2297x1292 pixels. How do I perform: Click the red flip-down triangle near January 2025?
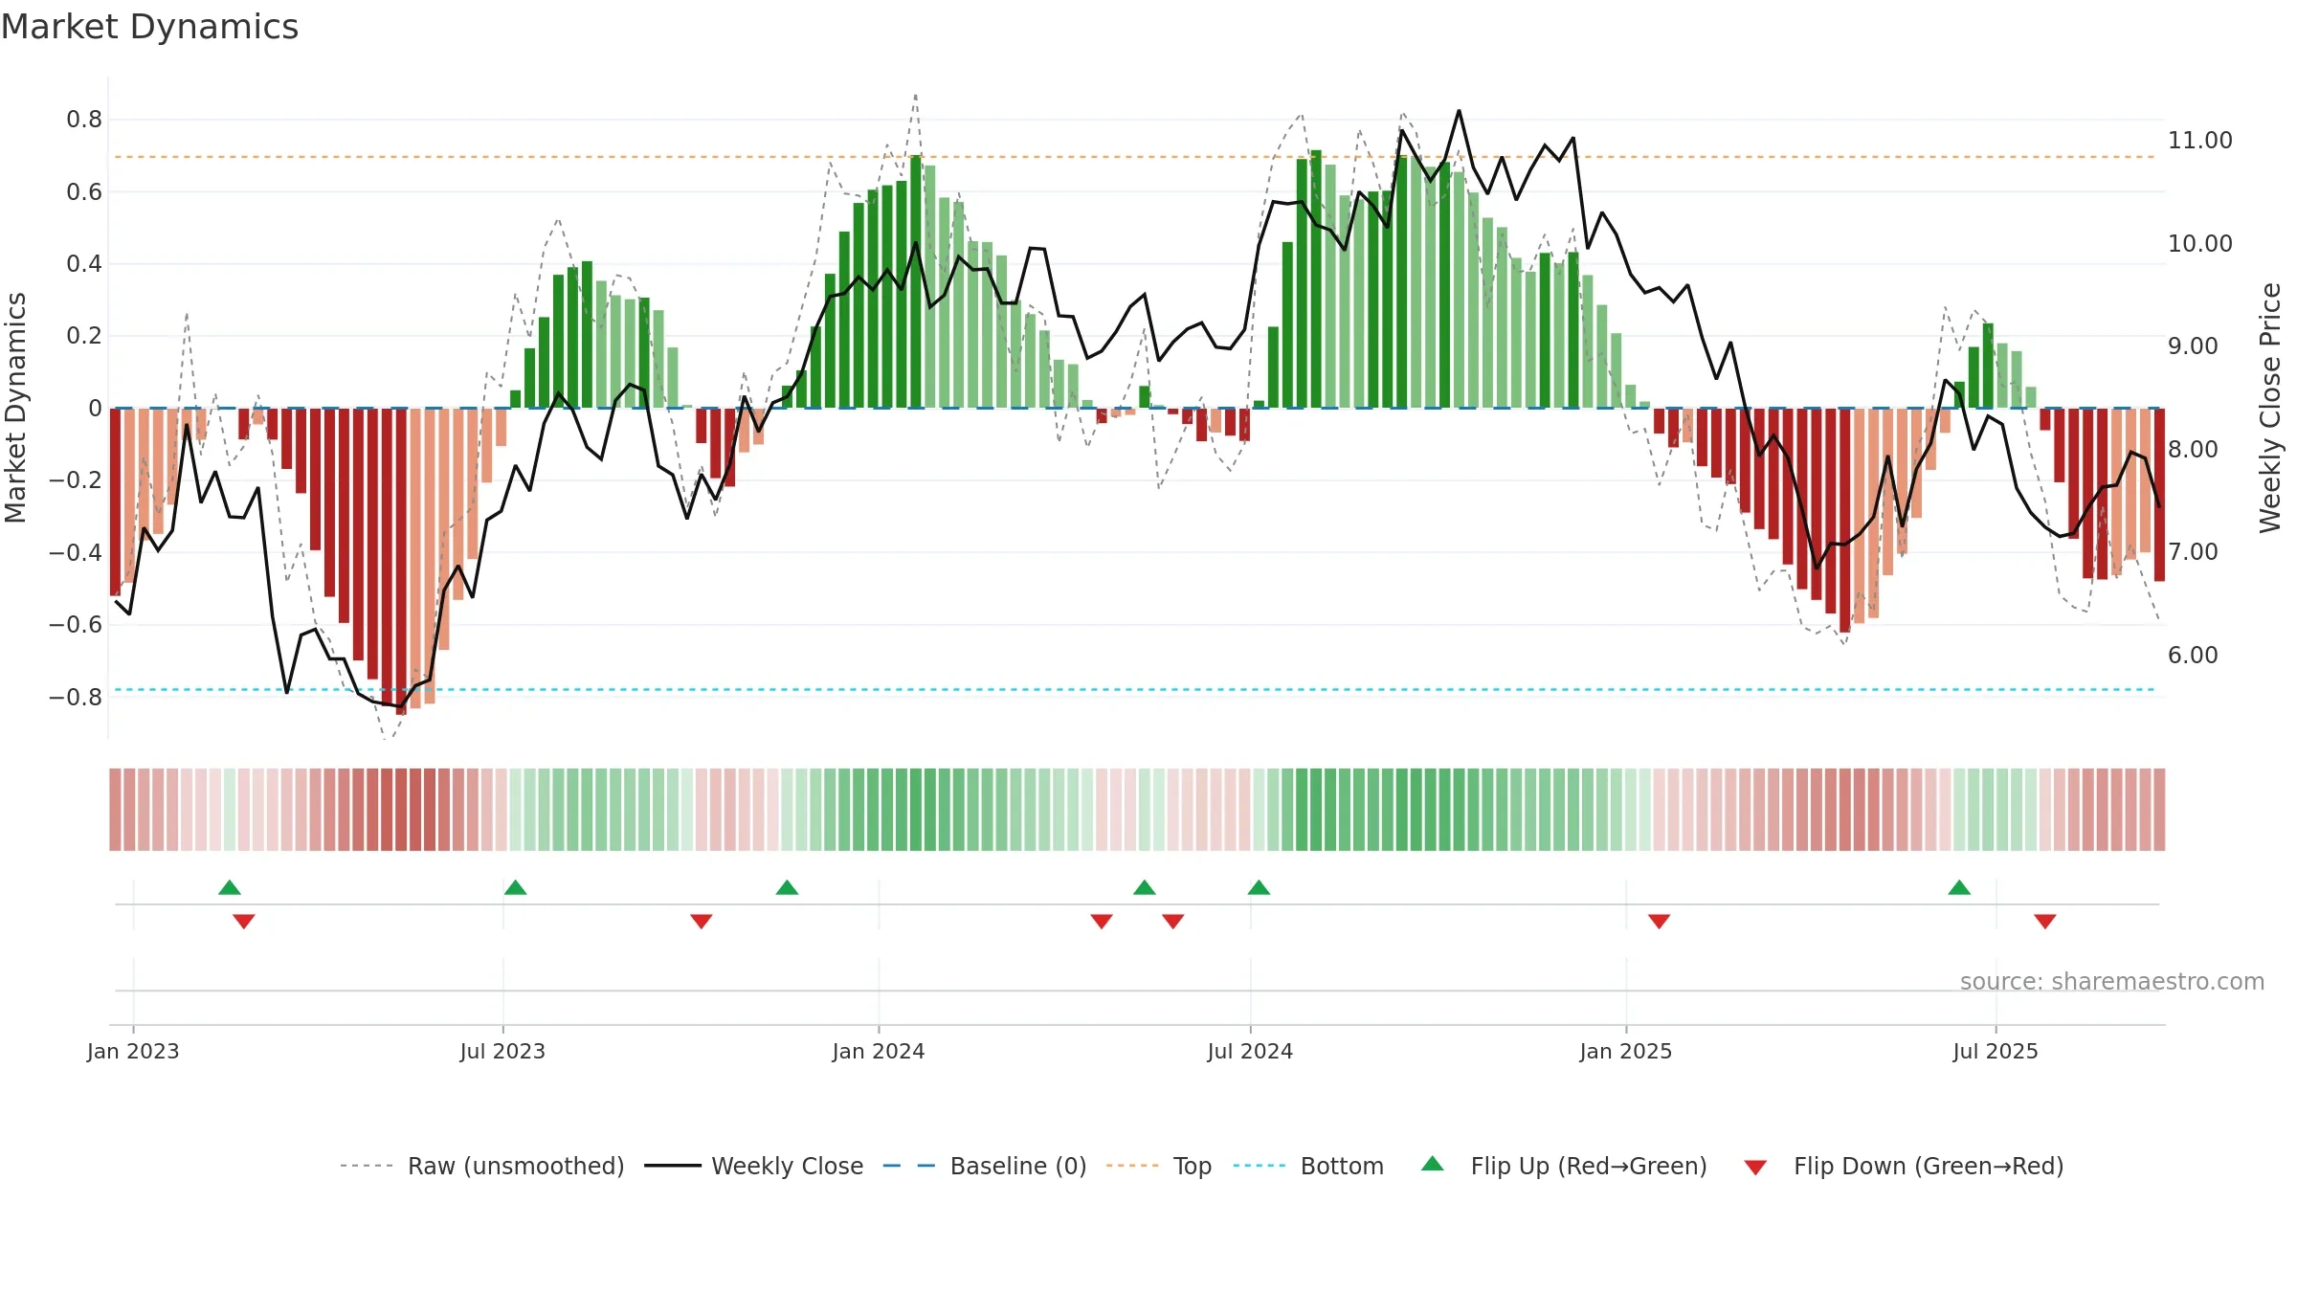pyautogui.click(x=1660, y=922)
